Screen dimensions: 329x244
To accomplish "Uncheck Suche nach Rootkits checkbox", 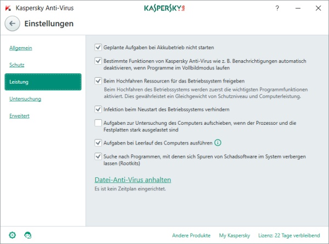I will 98,156.
